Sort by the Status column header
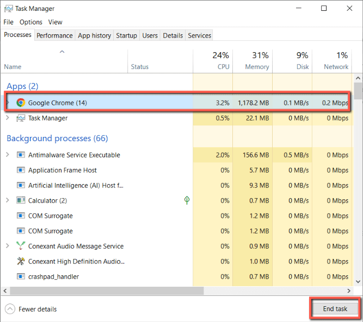The image size is (363, 322). point(160,61)
